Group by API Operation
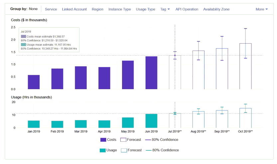The height and width of the screenshot is (164, 277). [187, 9]
